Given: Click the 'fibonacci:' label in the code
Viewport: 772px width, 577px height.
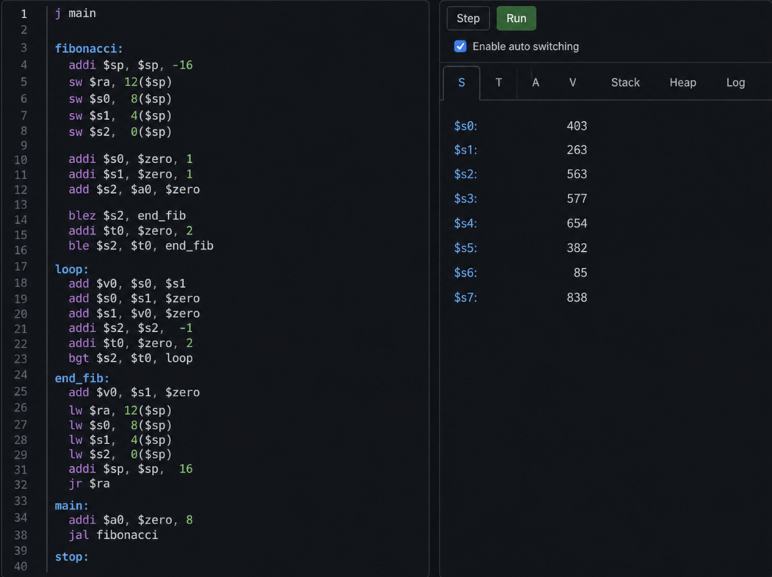Looking at the screenshot, I should click(89, 48).
